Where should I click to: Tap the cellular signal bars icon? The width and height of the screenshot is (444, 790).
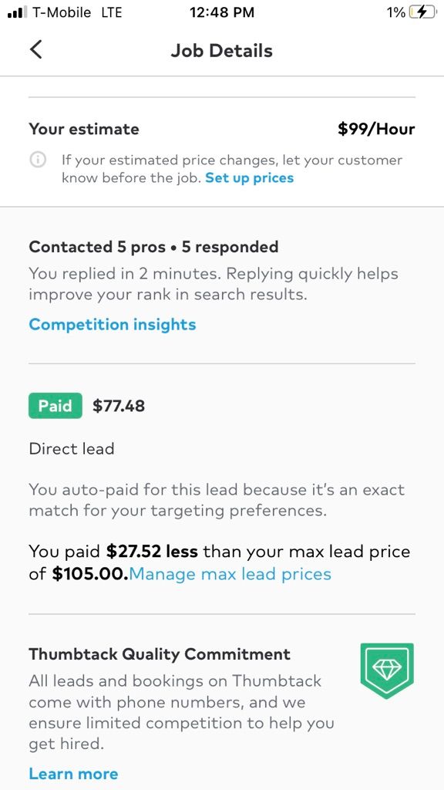pyautogui.click(x=17, y=12)
